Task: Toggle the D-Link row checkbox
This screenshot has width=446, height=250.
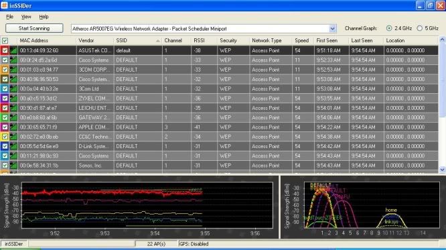Action: coord(5,146)
